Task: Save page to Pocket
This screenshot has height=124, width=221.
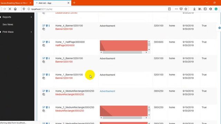Action: point(181,9)
